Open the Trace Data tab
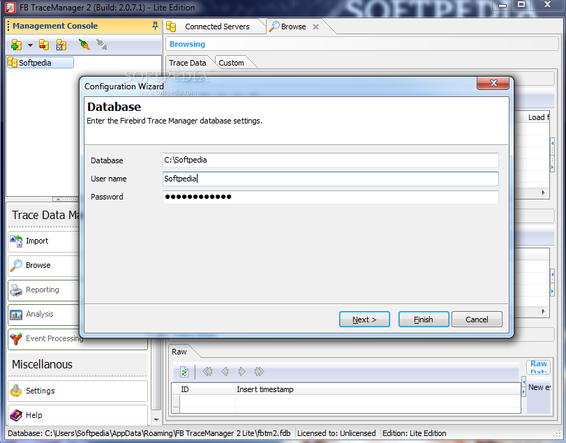Image resolution: width=566 pixels, height=443 pixels. coord(187,63)
